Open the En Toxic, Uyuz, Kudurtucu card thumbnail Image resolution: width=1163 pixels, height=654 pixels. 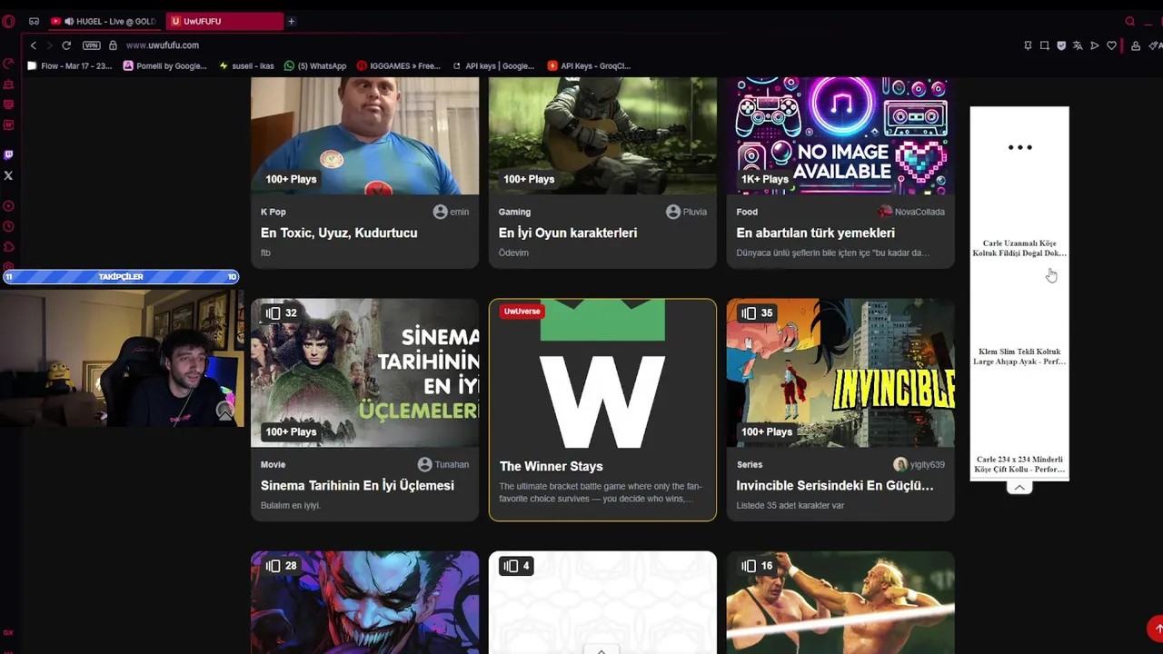coord(364,135)
